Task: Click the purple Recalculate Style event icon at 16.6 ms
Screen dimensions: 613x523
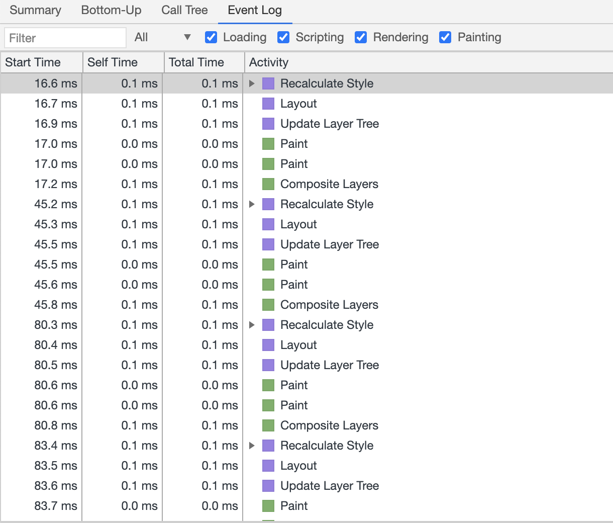Action: point(268,83)
